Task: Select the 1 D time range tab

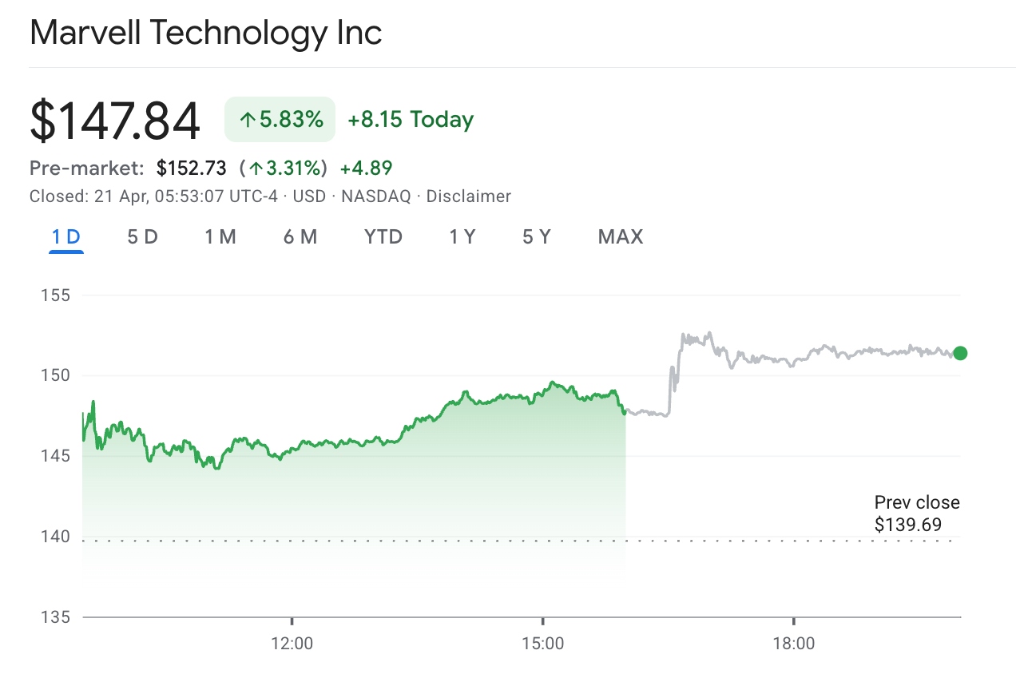Action: tap(66, 237)
